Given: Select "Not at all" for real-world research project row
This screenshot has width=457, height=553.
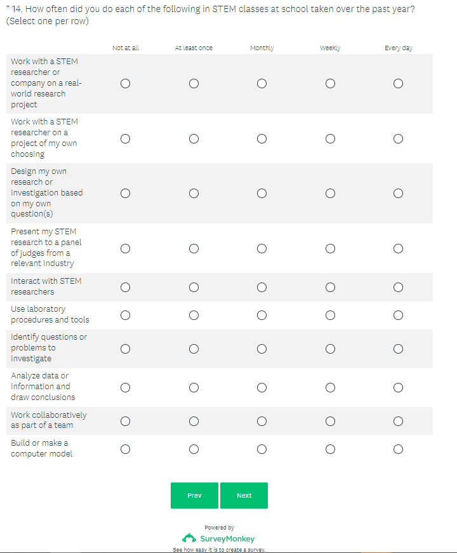Looking at the screenshot, I should (125, 83).
